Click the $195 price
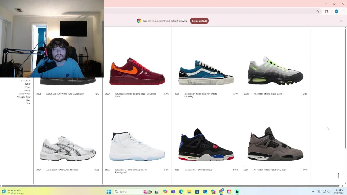This screenshot has height=195, width=347. point(166,170)
